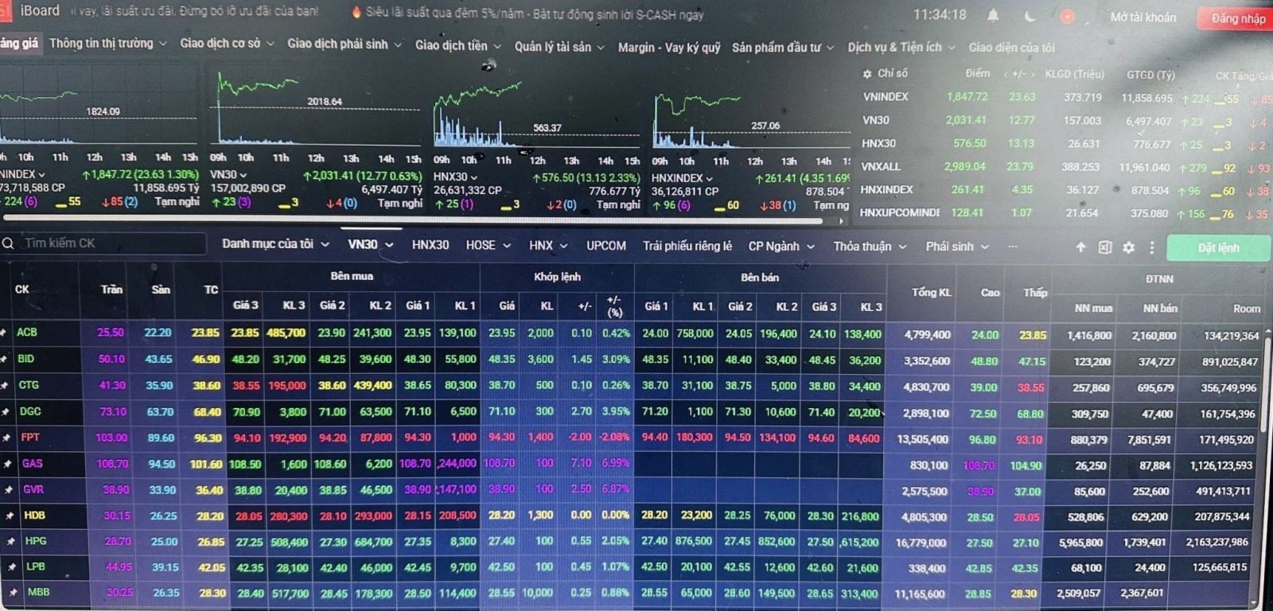Click the pin icon beside HPG
This screenshot has height=611, width=1273.
coord(10,541)
